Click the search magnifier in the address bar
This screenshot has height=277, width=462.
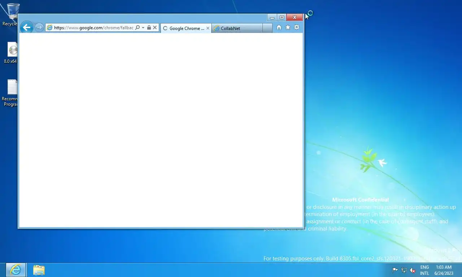pyautogui.click(x=138, y=28)
